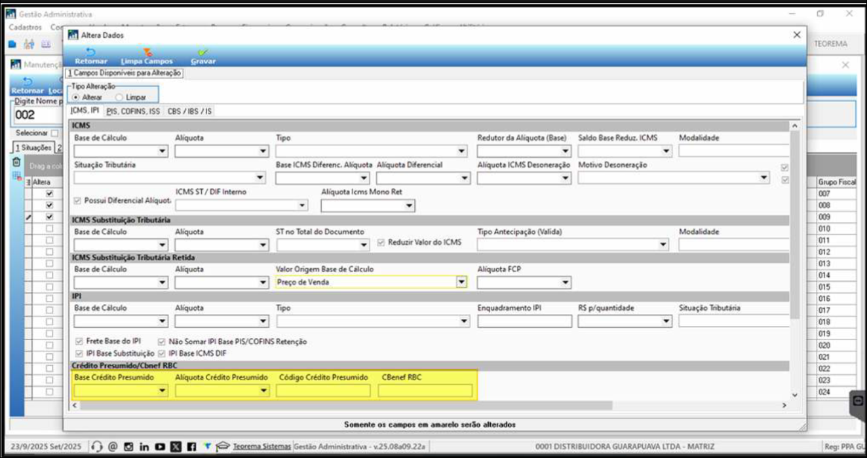Screen dimensions: 867x458
Task: Open the Facebook icon in status bar
Action: point(191,446)
